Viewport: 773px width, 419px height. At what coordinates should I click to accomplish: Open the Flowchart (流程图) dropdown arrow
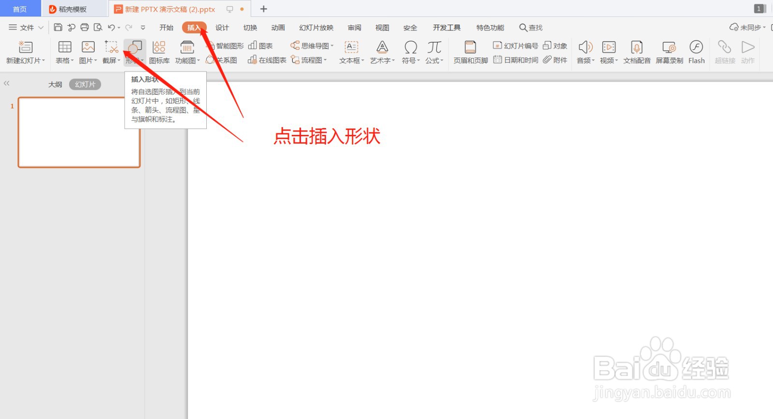coord(325,60)
